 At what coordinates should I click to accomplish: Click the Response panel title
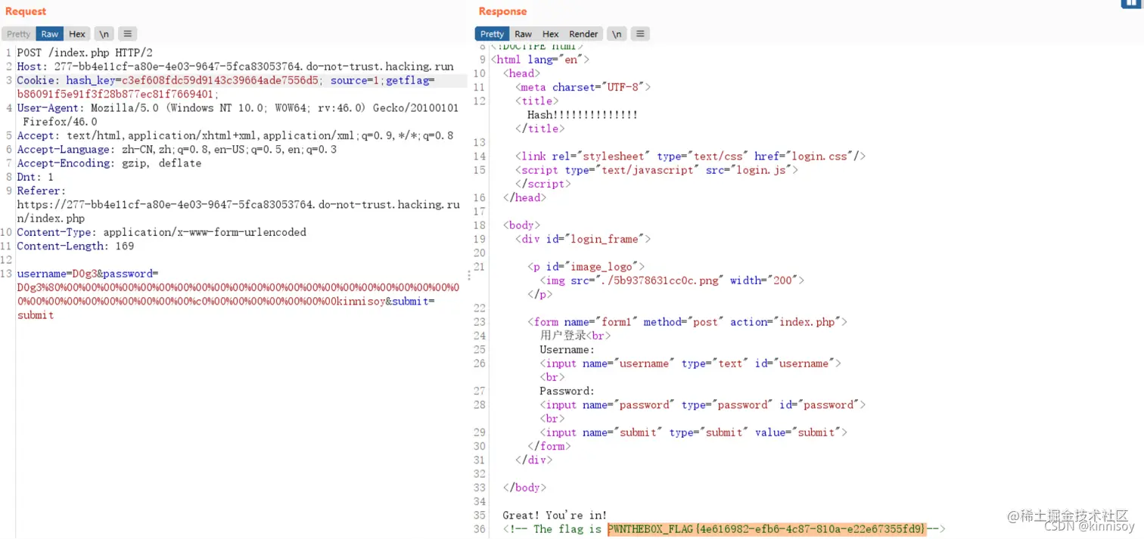502,11
